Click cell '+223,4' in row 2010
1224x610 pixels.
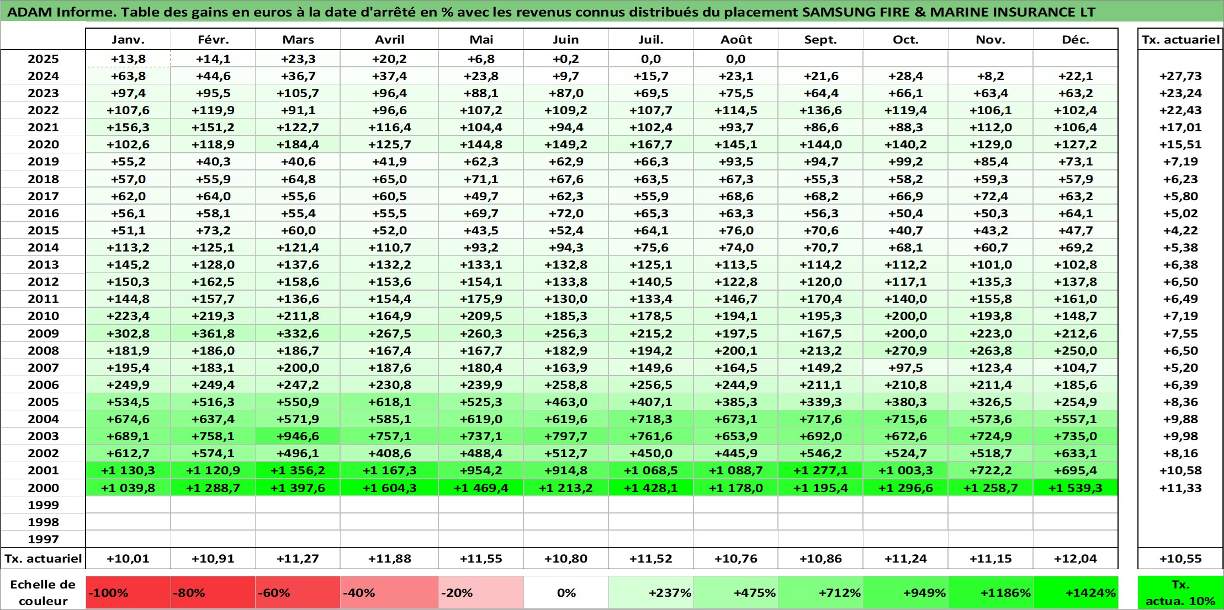pyautogui.click(x=128, y=316)
